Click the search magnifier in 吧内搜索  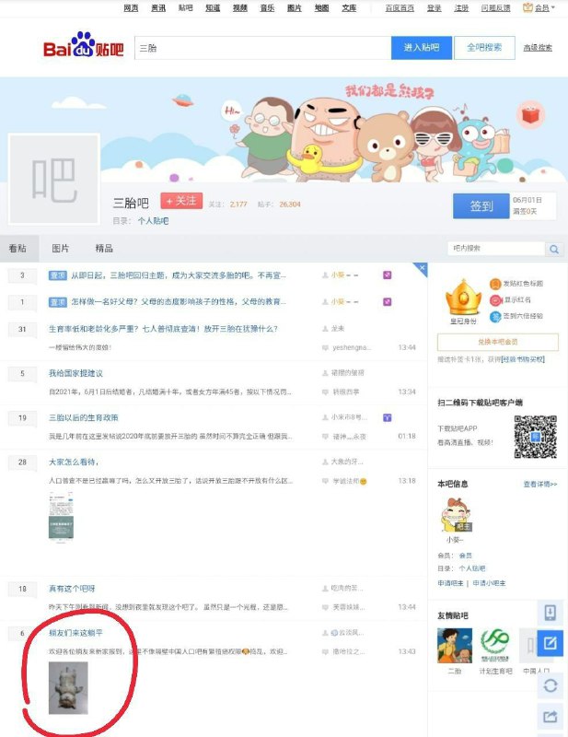(x=554, y=249)
